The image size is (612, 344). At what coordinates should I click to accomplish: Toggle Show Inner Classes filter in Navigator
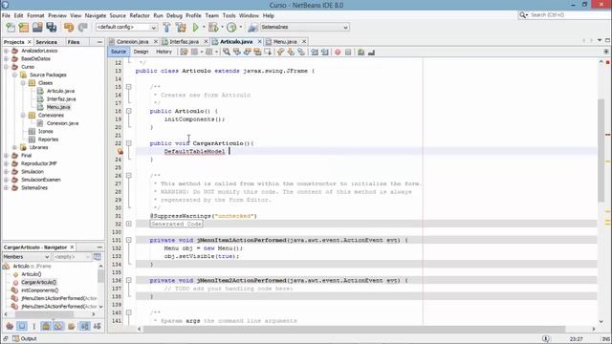(58, 326)
